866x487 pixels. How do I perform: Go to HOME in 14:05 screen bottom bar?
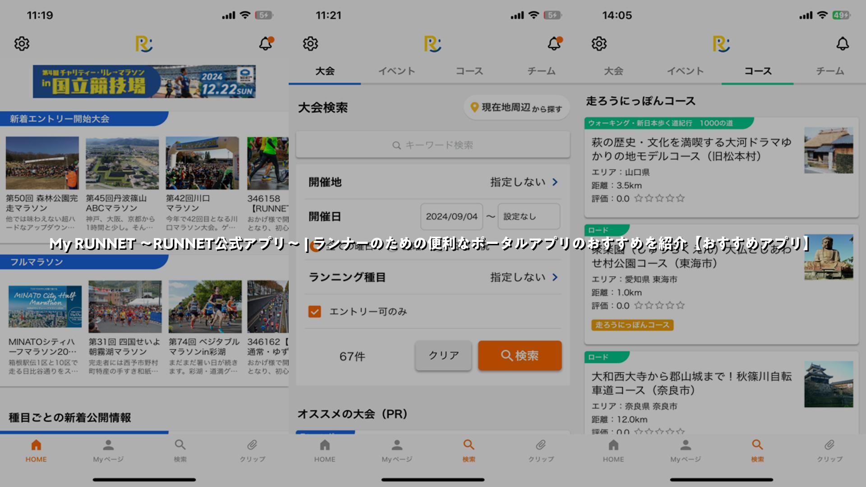(x=613, y=450)
